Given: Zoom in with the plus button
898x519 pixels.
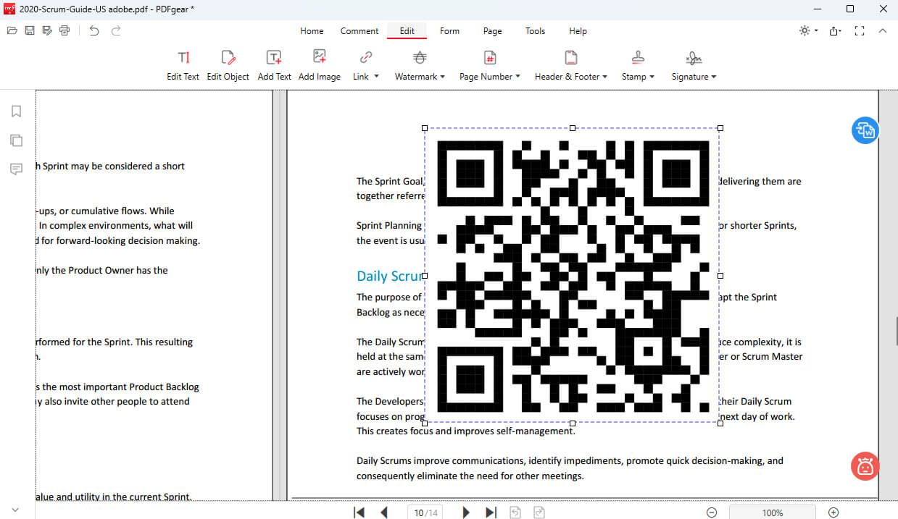Looking at the screenshot, I should tap(833, 512).
